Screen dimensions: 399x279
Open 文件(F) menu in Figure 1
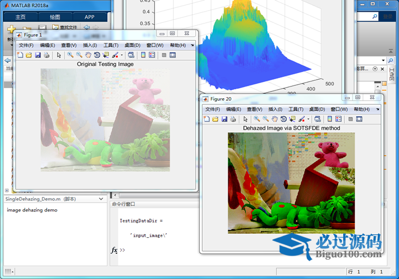26,45
